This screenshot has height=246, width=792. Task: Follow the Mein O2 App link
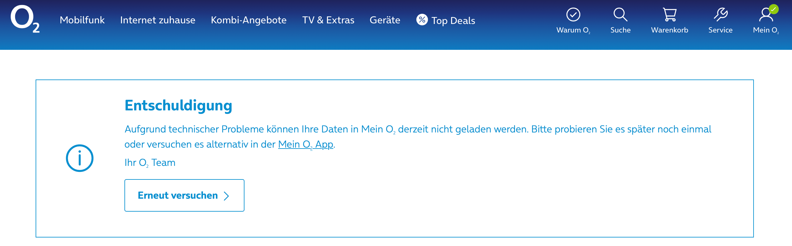(305, 144)
